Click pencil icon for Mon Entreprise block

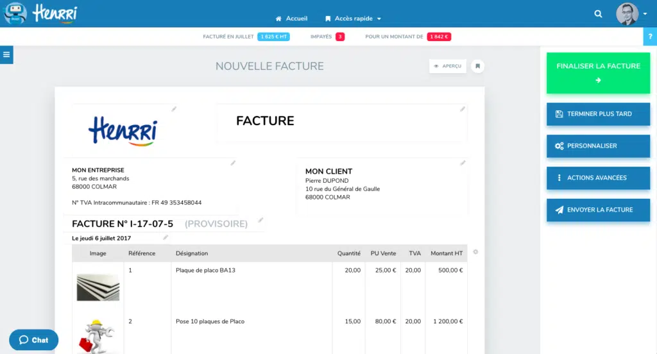[233, 163]
